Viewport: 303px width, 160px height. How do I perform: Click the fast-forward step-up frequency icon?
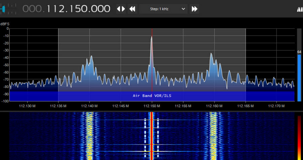coord(194,9)
